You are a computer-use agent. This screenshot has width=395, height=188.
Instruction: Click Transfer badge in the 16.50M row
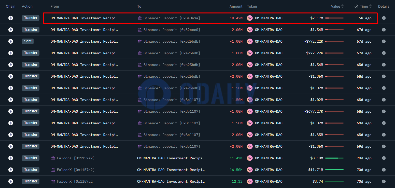tap(31, 170)
